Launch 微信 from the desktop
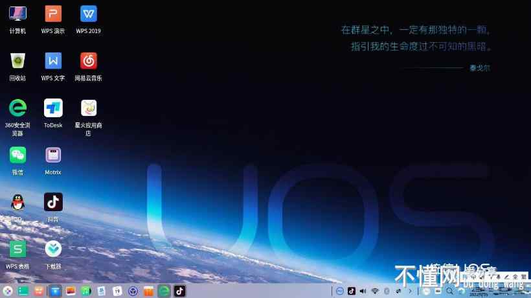Viewport: 531px width, 298px height. [17, 155]
